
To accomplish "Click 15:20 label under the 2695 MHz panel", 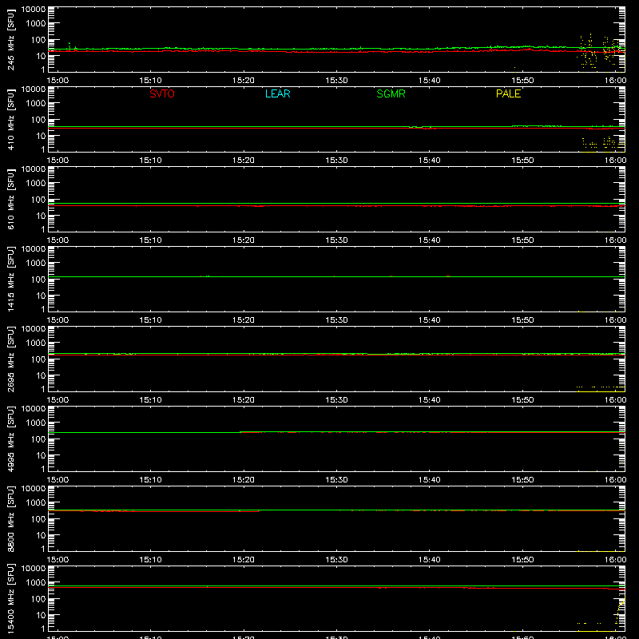I will 244,400.
